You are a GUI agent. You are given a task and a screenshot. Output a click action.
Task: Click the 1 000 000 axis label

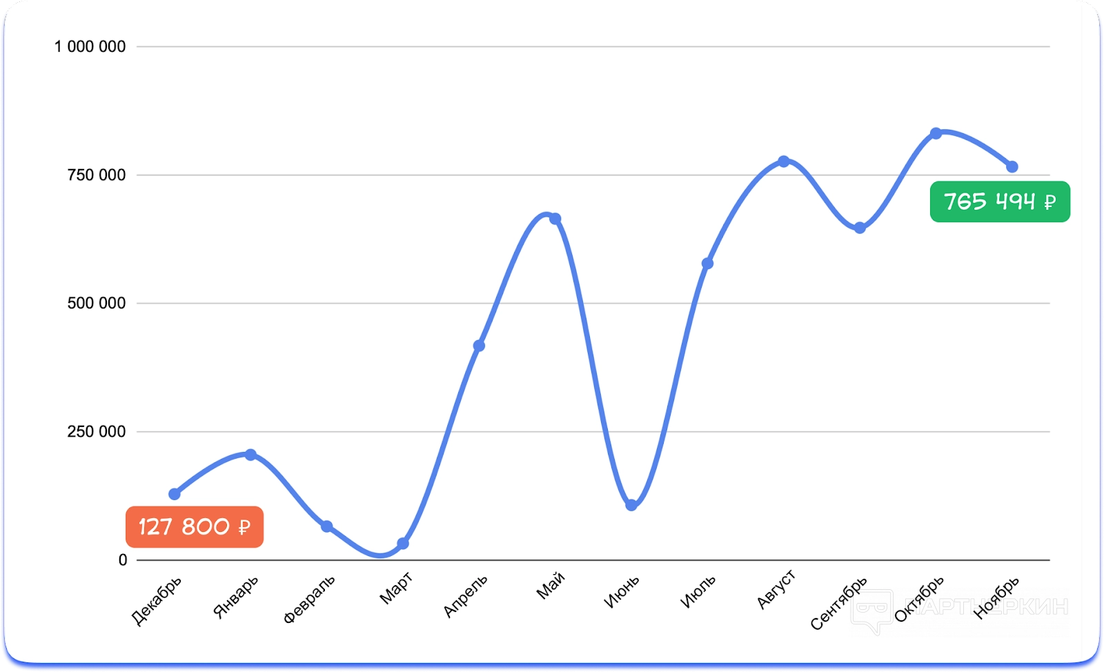tap(90, 47)
